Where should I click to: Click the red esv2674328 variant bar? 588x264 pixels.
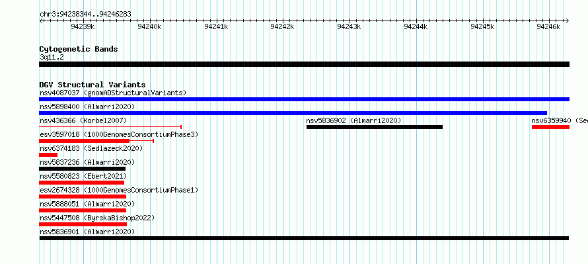(83, 197)
